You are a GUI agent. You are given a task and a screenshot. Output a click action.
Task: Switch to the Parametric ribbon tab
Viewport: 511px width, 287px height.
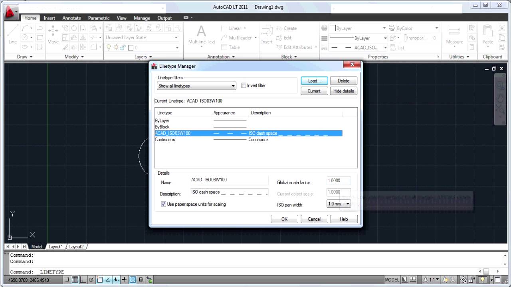99,18
